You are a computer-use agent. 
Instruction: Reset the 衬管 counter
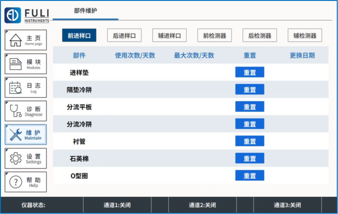tap(249, 141)
